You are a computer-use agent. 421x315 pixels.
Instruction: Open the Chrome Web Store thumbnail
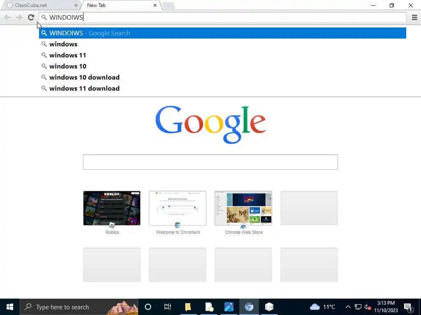click(243, 208)
